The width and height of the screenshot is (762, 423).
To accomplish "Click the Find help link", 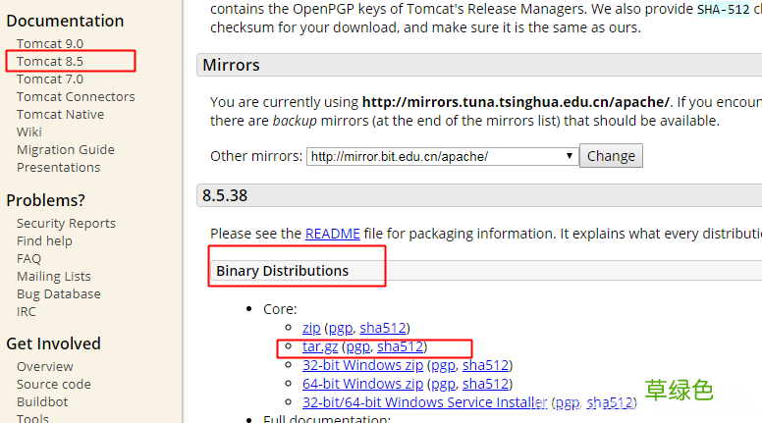I will (x=44, y=240).
